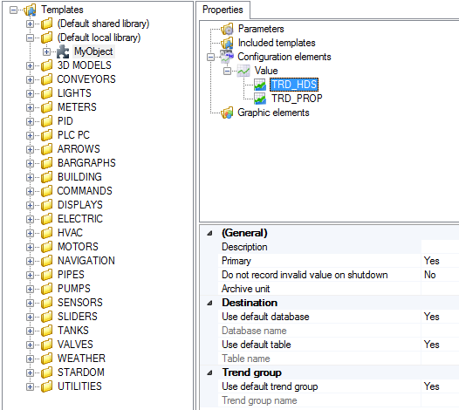This screenshot has width=459, height=410.
Task: Collapse the Destination property section
Action: [209, 303]
